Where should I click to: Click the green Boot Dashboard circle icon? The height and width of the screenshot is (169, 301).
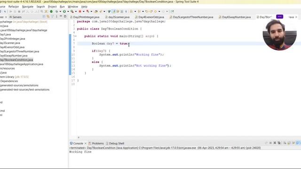[51, 11]
